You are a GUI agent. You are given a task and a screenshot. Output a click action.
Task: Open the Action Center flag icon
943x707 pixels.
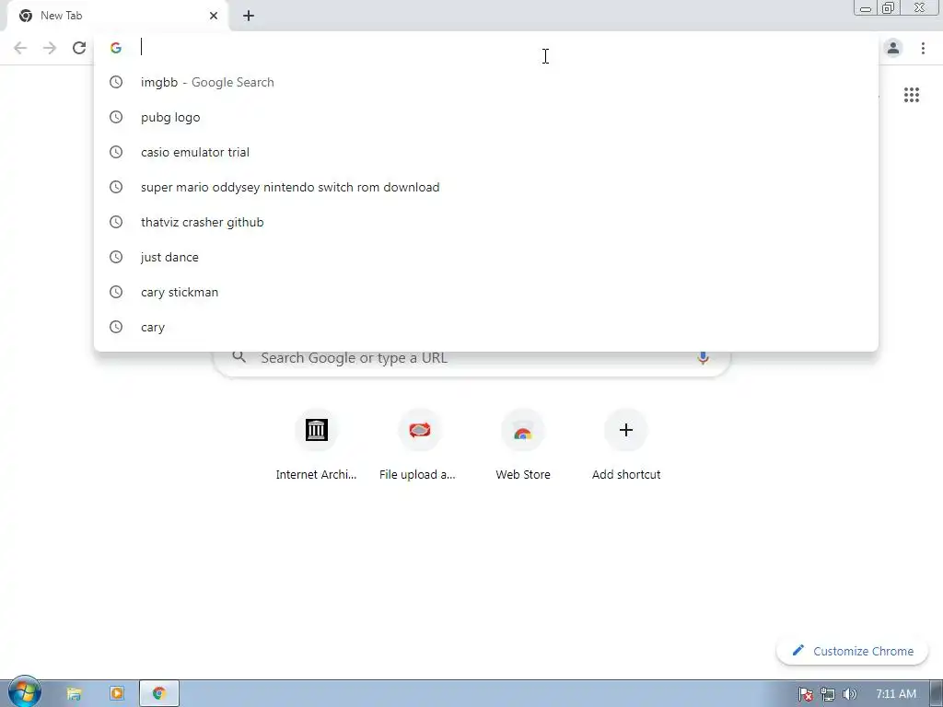[805, 694]
